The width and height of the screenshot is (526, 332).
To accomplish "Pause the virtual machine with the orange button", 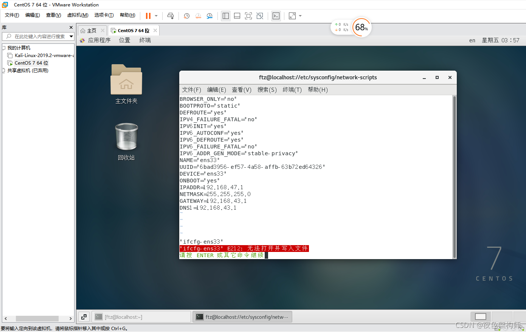I will tap(148, 16).
